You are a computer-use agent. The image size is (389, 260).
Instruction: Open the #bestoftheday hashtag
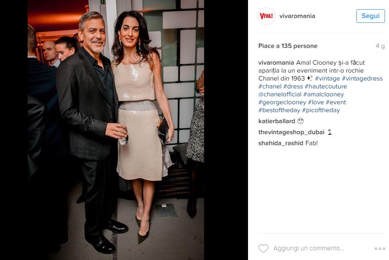(x=279, y=110)
